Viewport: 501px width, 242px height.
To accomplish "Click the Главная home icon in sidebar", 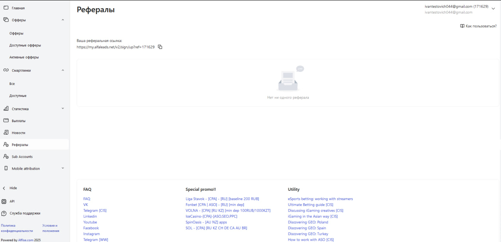I will point(6,8).
